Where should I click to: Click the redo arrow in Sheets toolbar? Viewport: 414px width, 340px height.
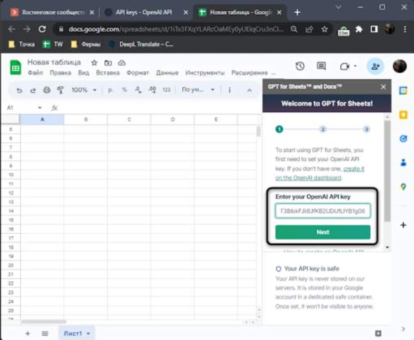tap(33, 90)
